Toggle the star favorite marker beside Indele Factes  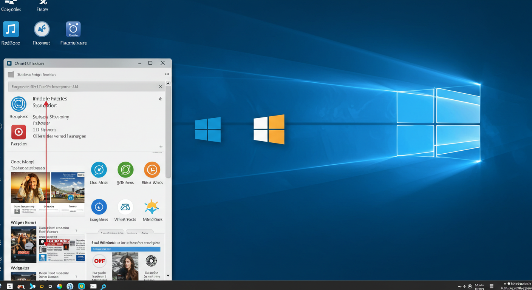point(160,99)
